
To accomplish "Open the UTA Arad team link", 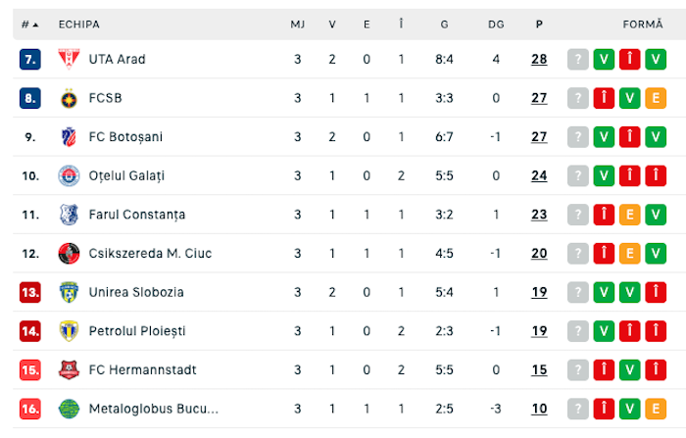I will click(x=117, y=59).
